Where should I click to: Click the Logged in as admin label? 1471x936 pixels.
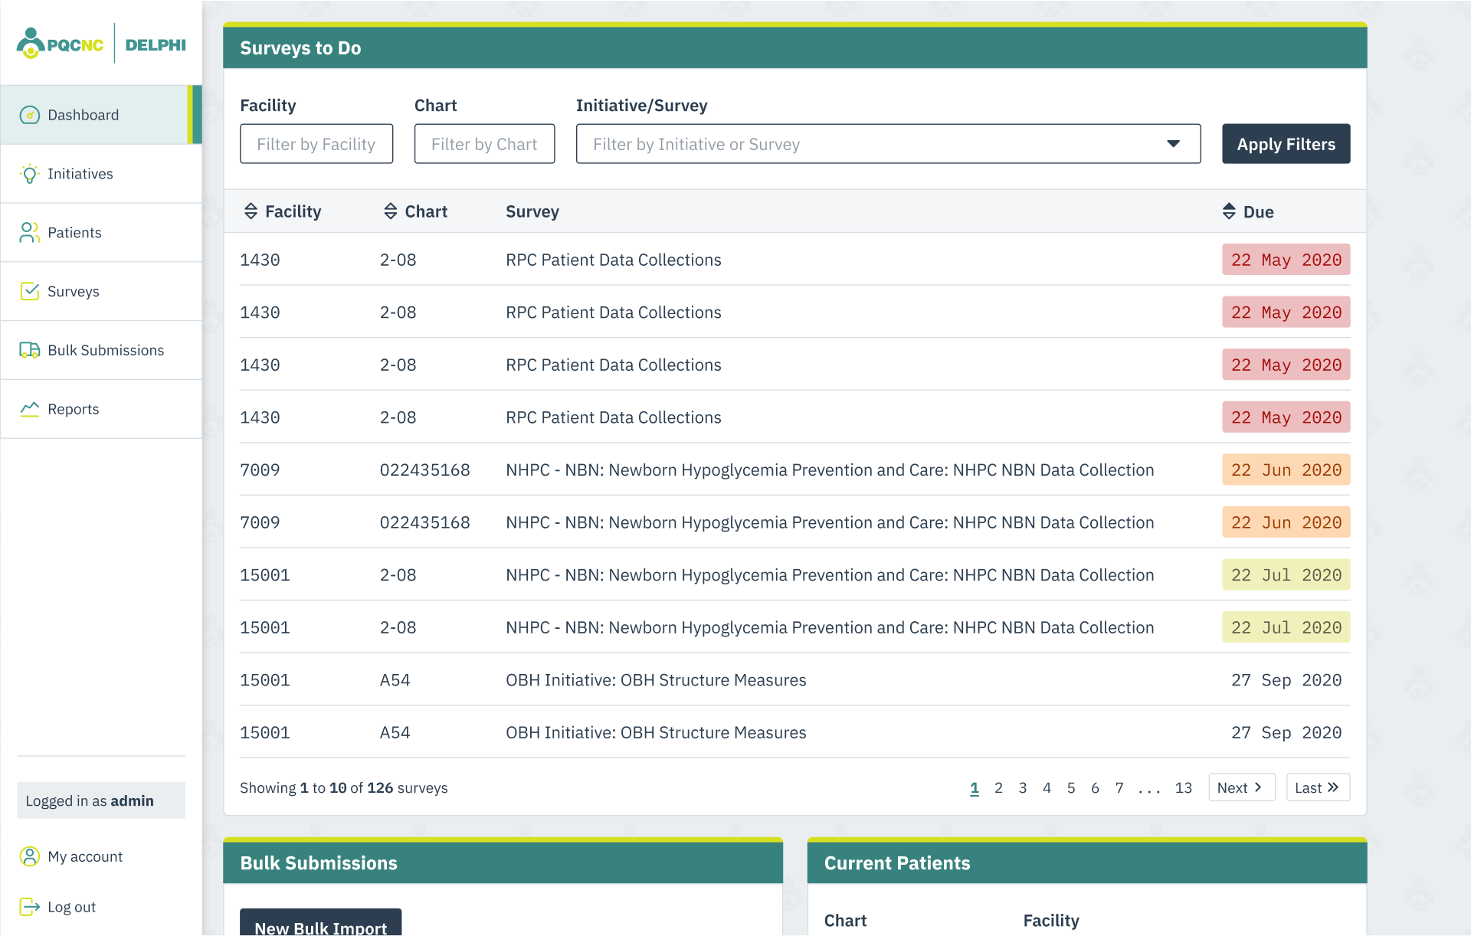(101, 800)
